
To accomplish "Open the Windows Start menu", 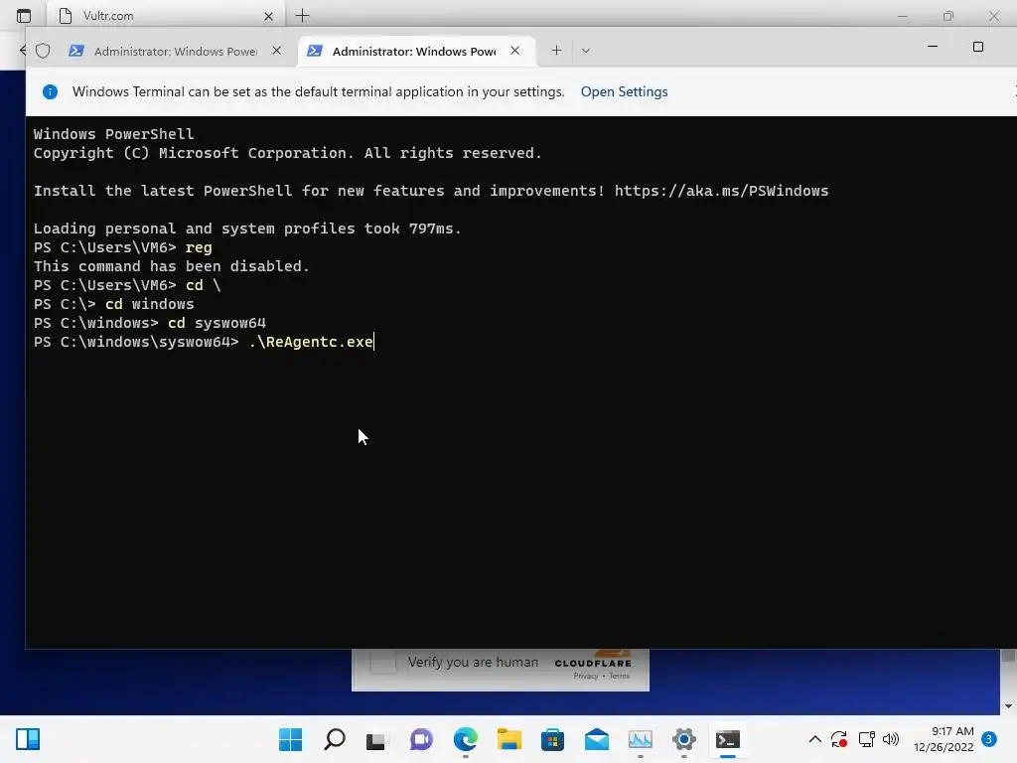I will (x=290, y=739).
